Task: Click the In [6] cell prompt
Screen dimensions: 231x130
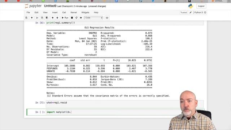Action: [x=40, y=23]
